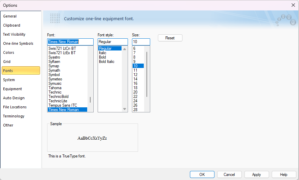Screen dimensions: 299x180
Task: Click the Reset button
Action: pyautogui.click(x=170, y=38)
